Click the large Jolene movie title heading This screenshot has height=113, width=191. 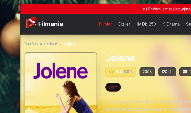(x=120, y=58)
